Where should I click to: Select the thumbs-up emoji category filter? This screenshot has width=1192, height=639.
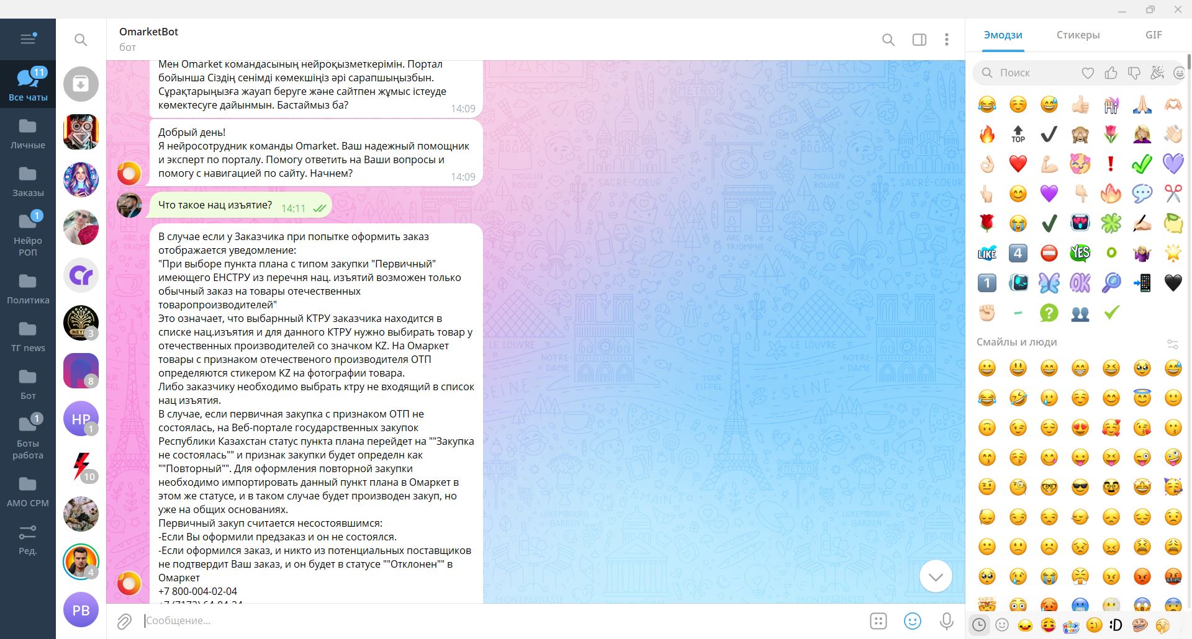[x=1111, y=73]
